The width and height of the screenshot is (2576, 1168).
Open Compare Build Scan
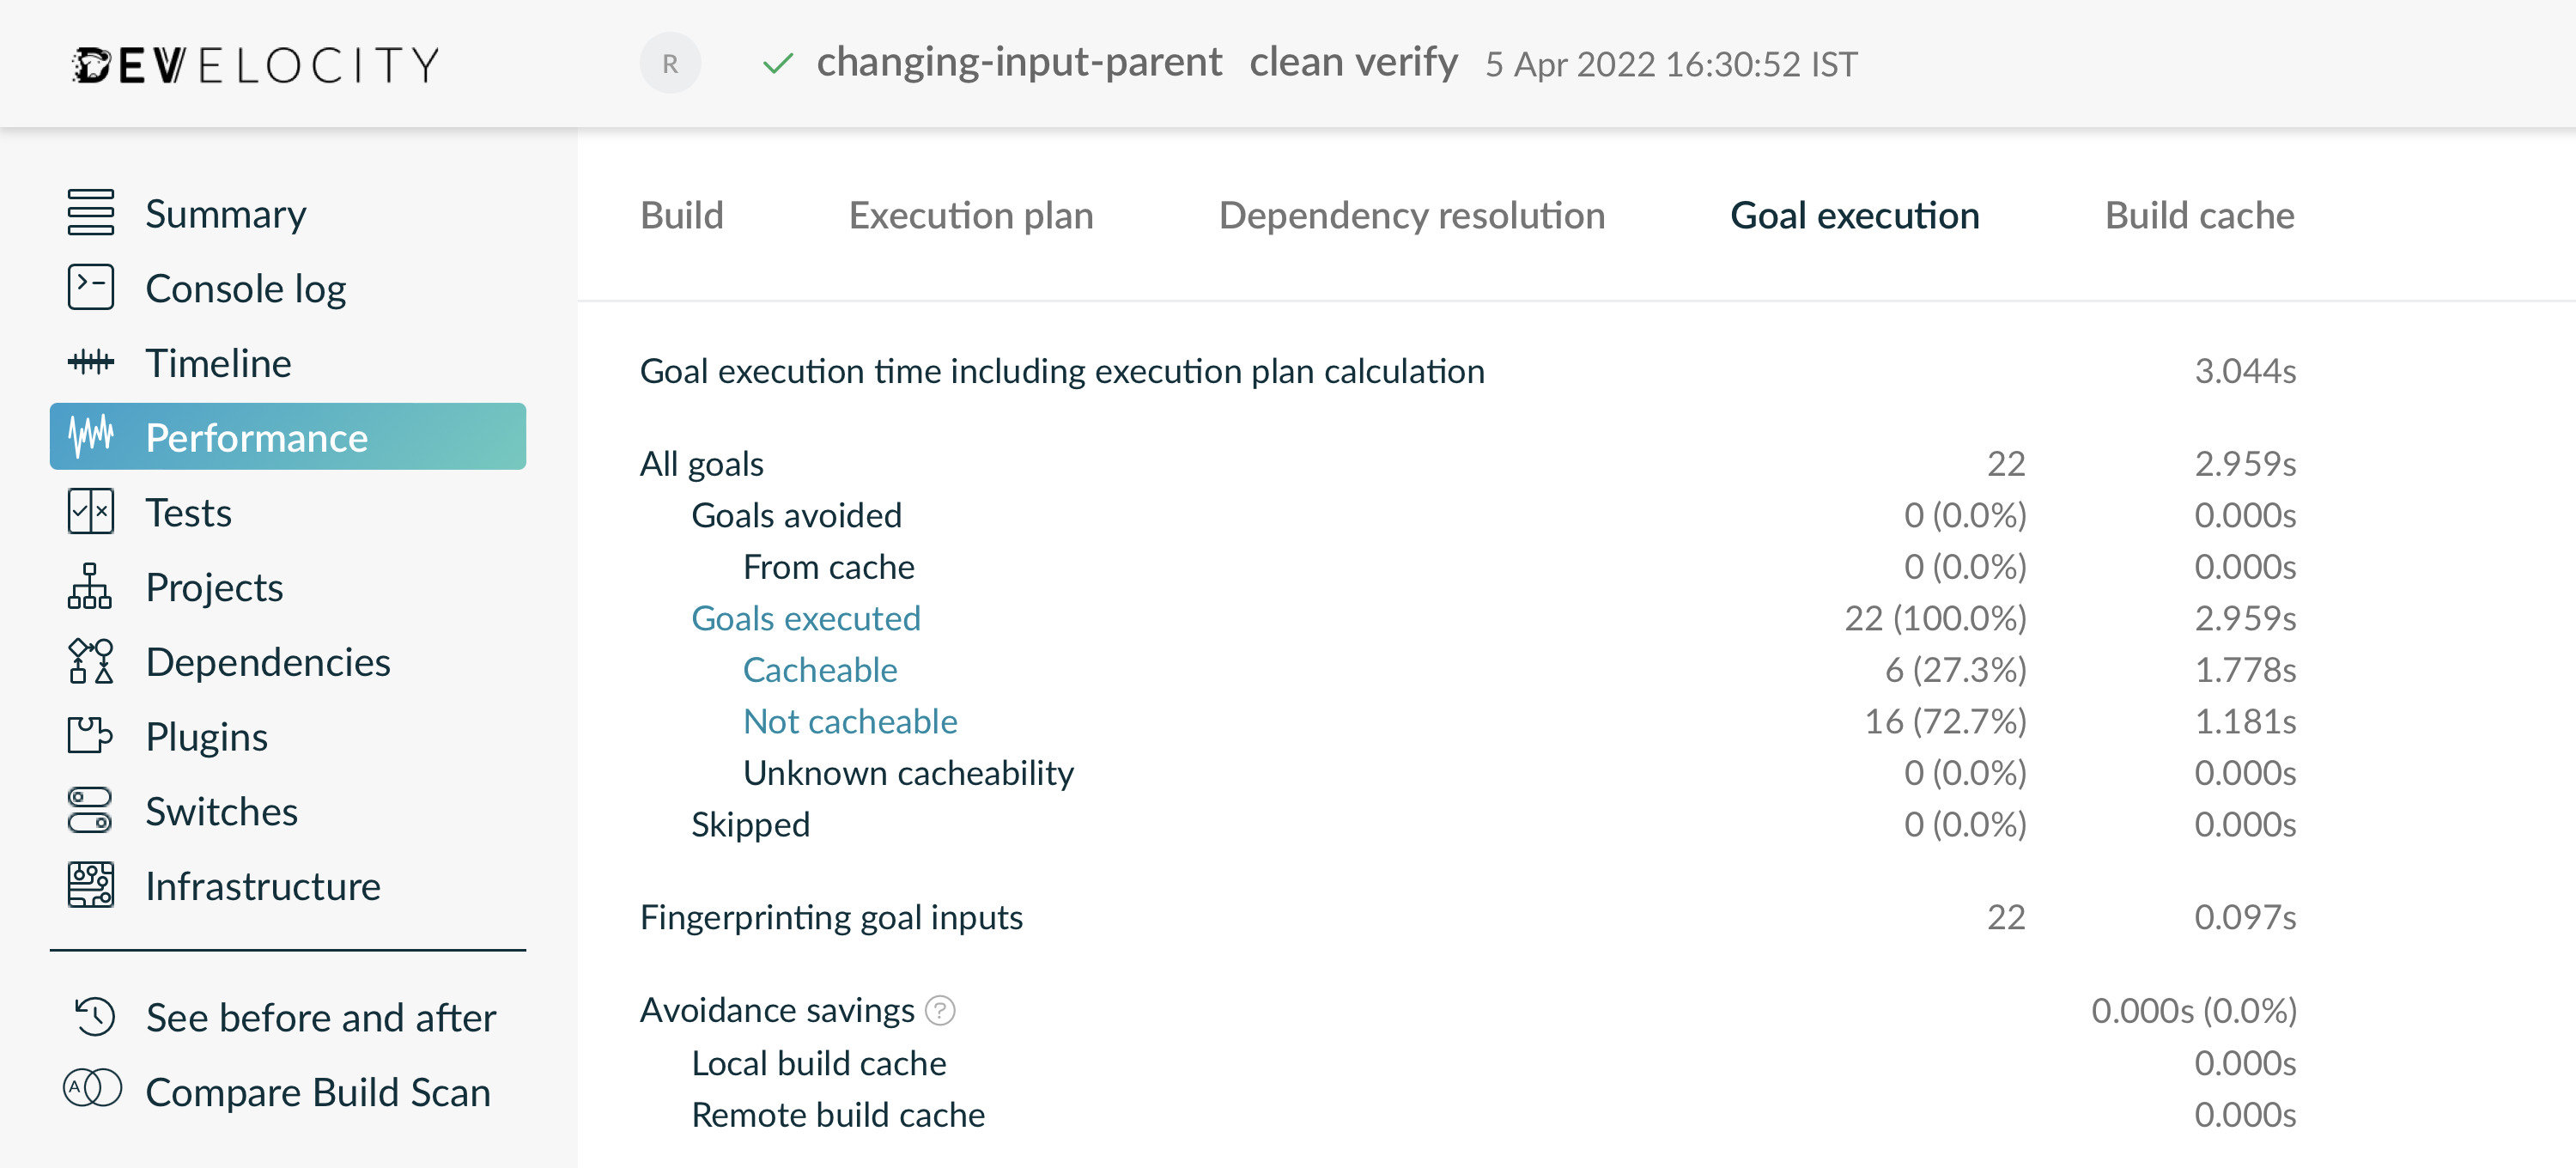pos(318,1092)
